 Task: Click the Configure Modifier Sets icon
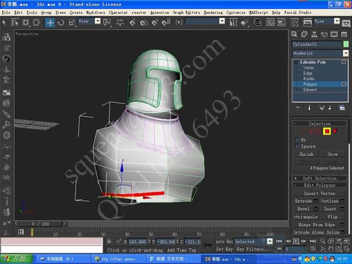(x=342, y=108)
